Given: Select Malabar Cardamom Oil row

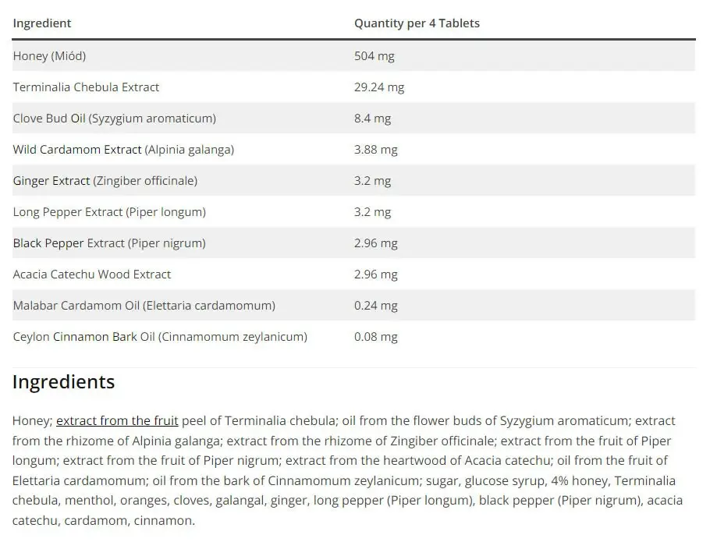Looking at the screenshot, I should [353, 306].
